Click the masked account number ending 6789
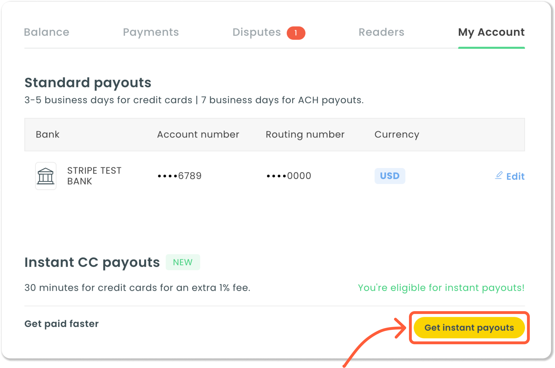This screenshot has width=555, height=368. pyautogui.click(x=180, y=176)
